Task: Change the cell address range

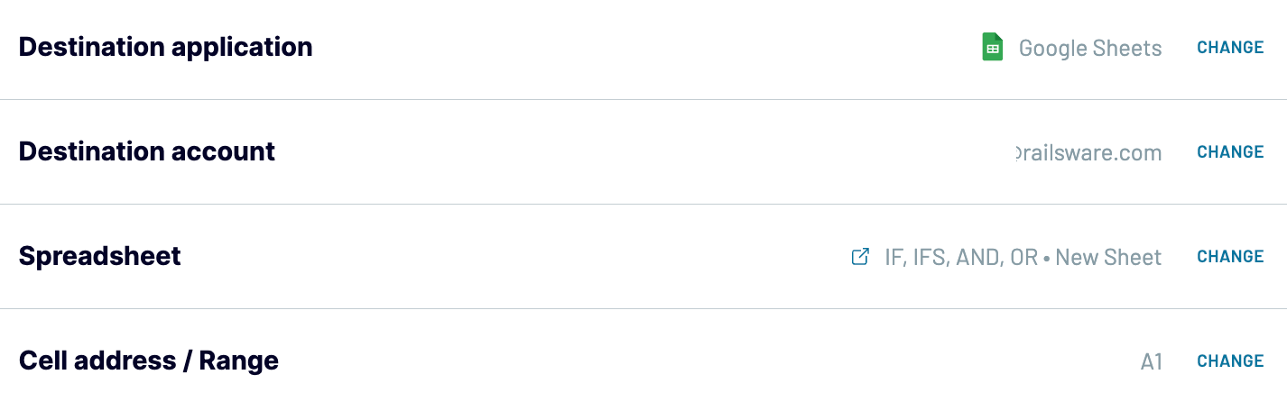Action: pyautogui.click(x=1229, y=361)
